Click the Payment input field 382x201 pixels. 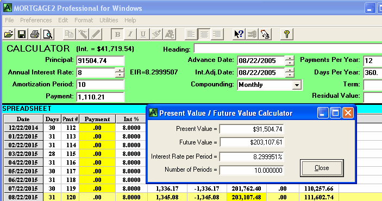[x=100, y=97]
